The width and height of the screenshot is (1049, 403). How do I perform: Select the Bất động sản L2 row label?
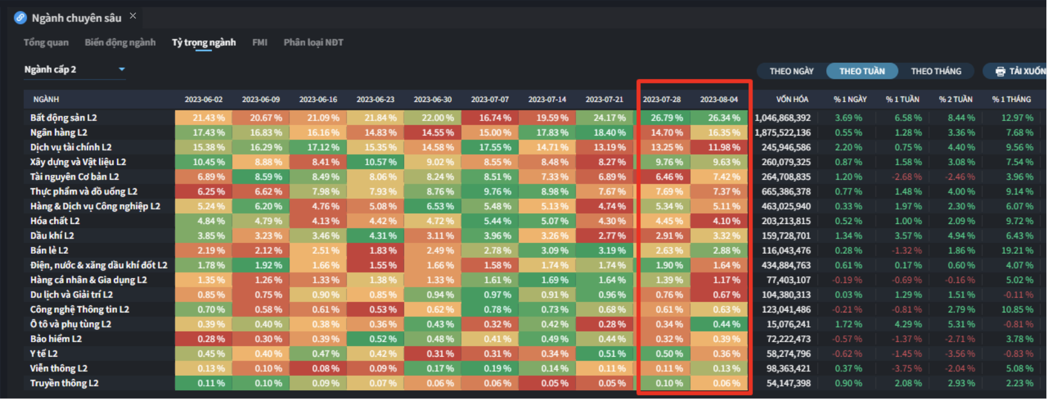click(x=63, y=118)
